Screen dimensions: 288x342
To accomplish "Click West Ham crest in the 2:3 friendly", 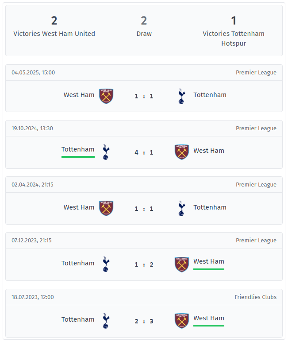I will pos(182,321).
